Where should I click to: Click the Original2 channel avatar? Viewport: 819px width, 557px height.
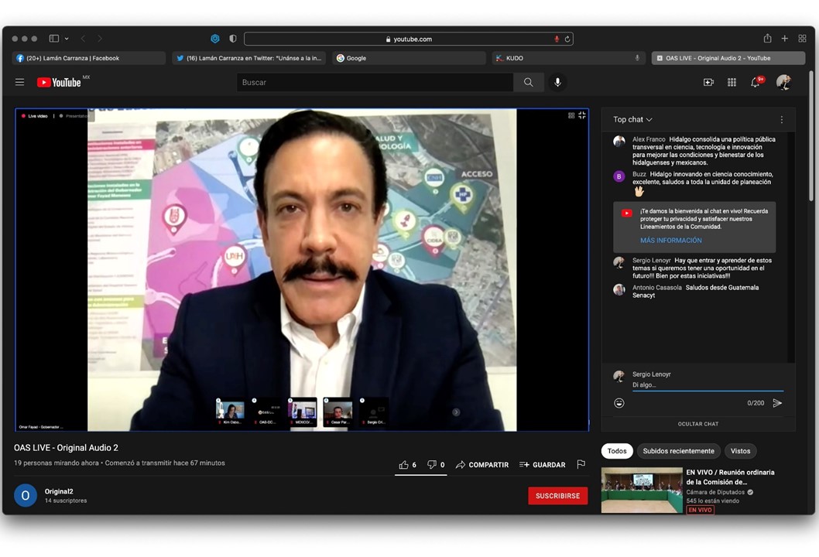tap(26, 495)
